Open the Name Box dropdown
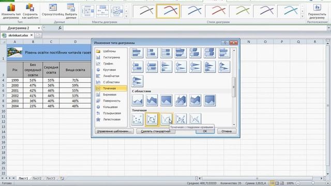The width and height of the screenshot is (331, 186). [39, 28]
